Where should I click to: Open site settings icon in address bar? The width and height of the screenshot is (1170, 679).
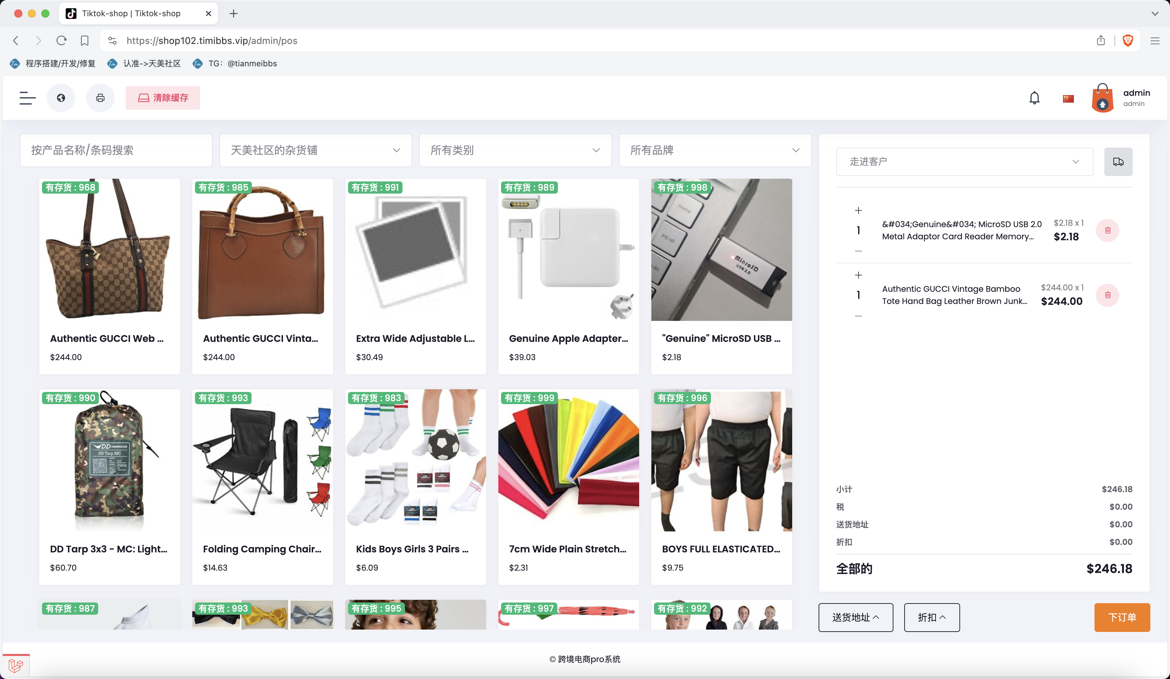click(x=112, y=41)
